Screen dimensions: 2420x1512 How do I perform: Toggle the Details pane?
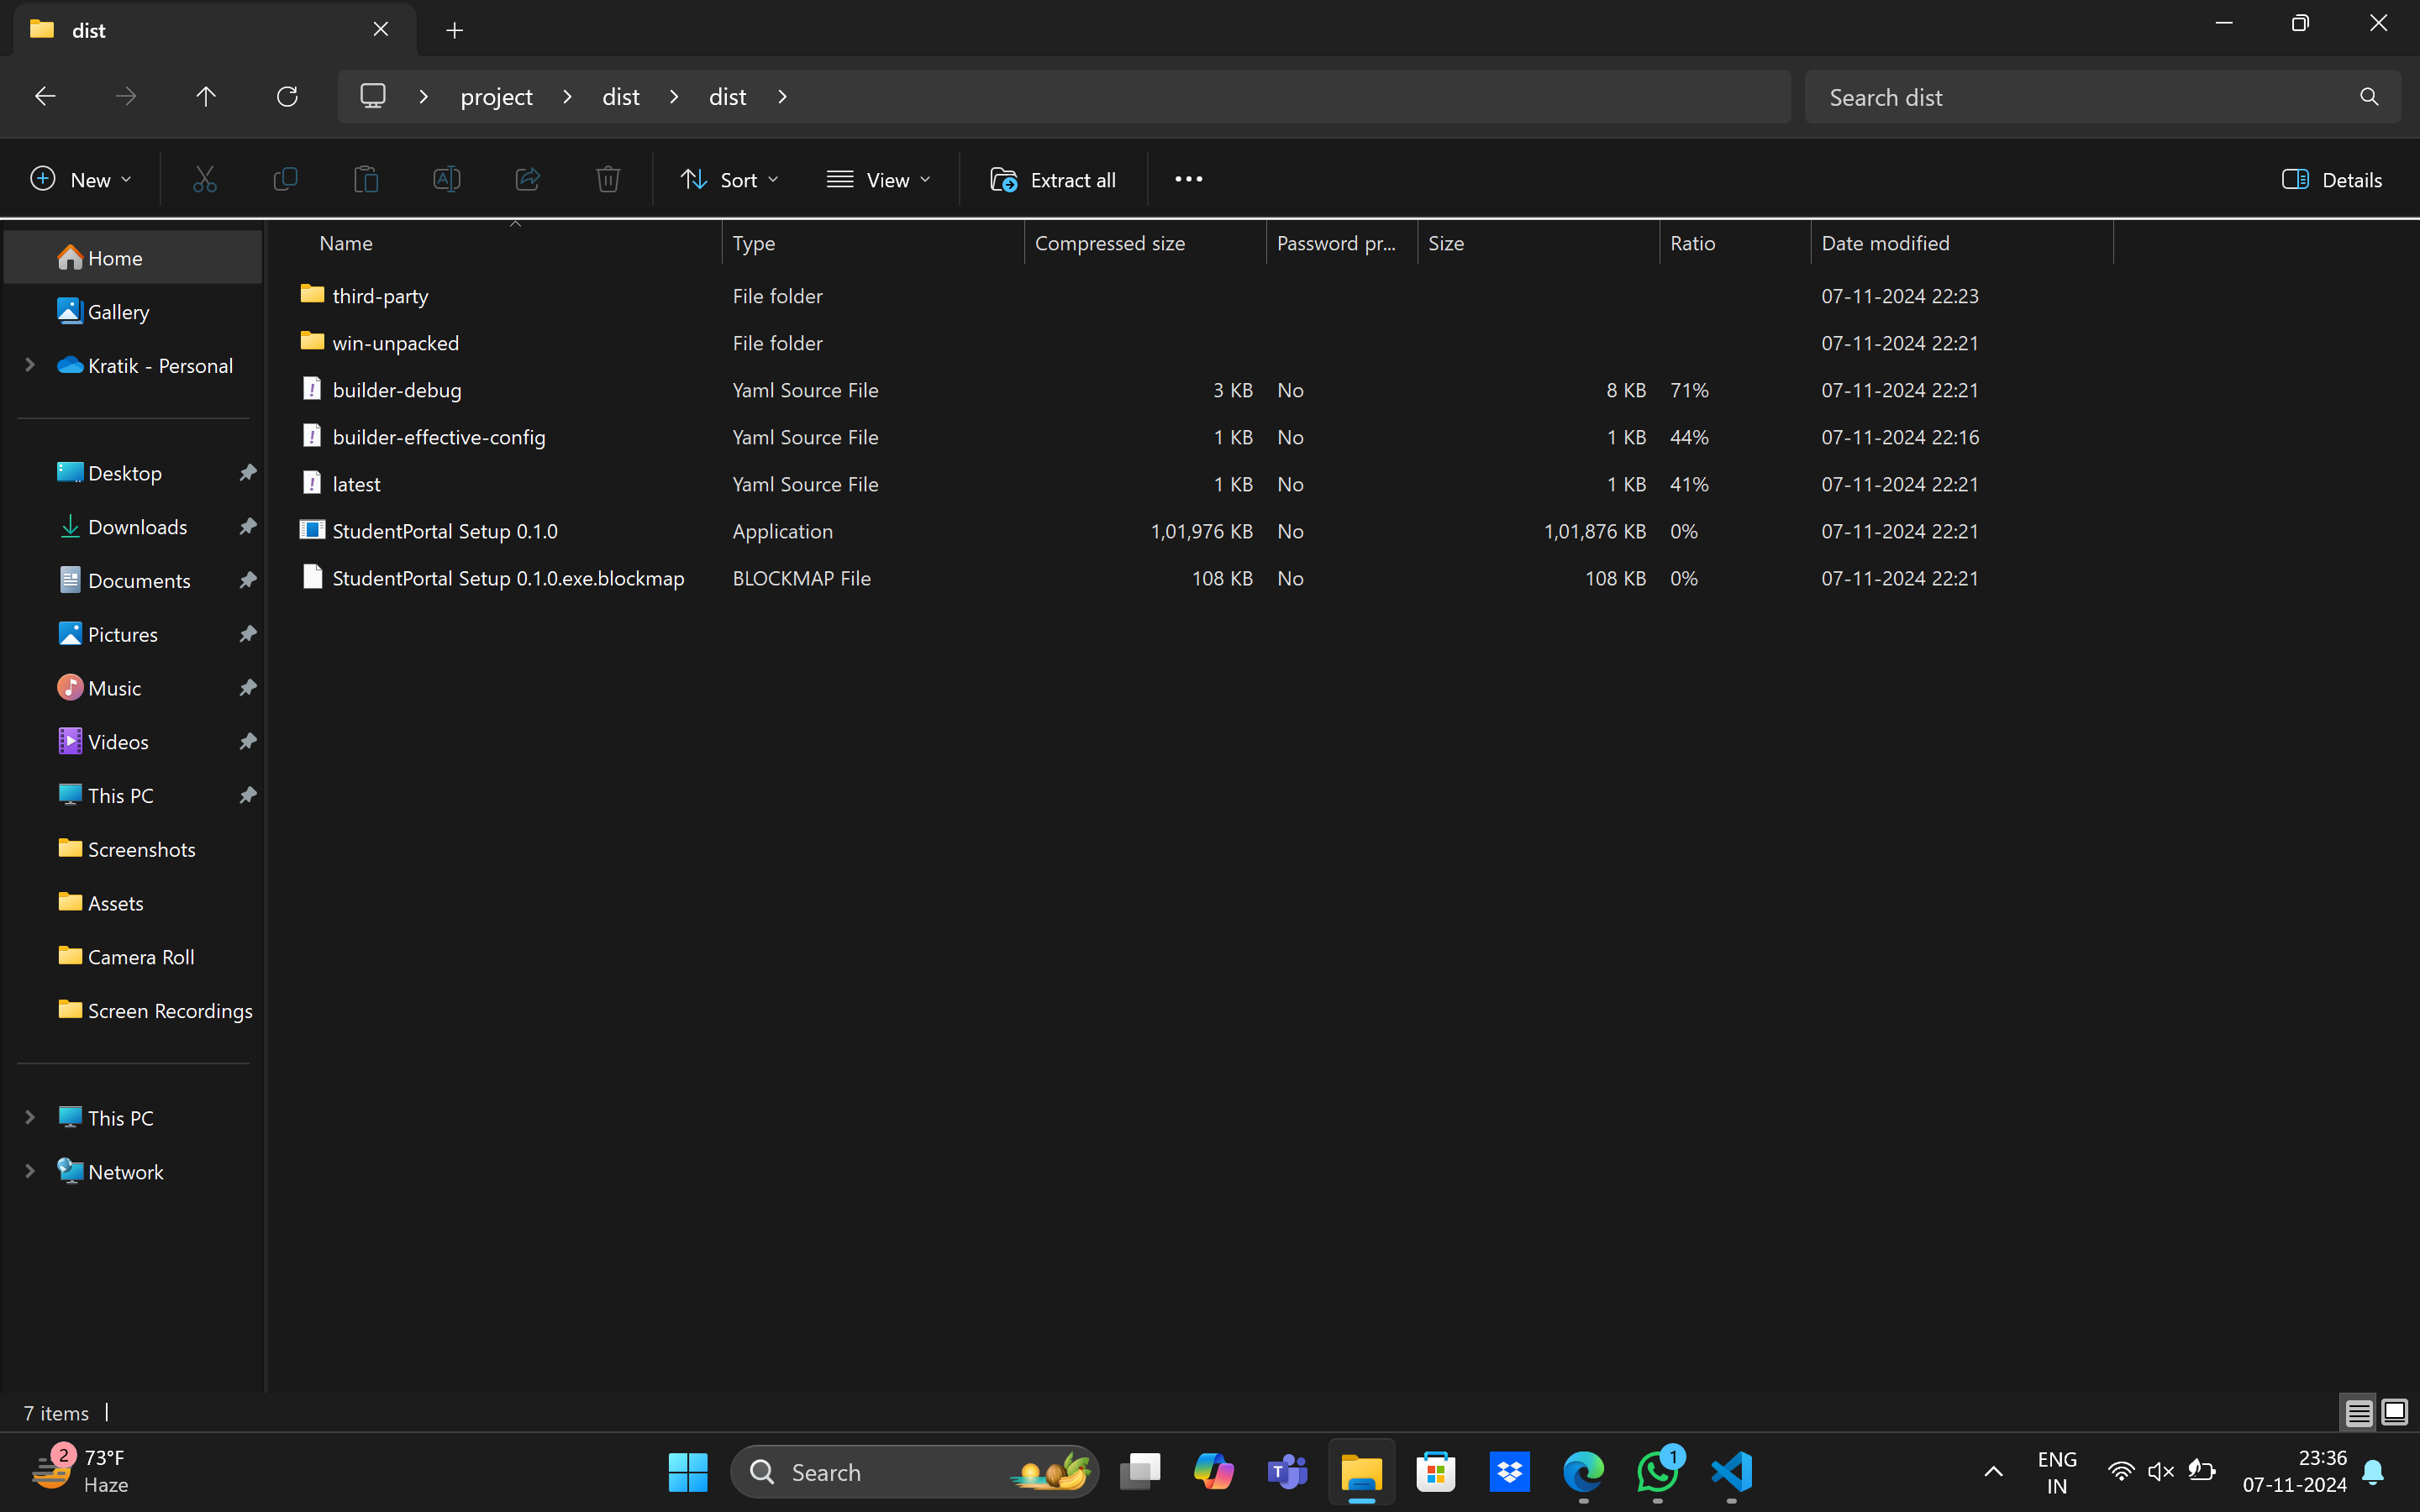click(2331, 180)
